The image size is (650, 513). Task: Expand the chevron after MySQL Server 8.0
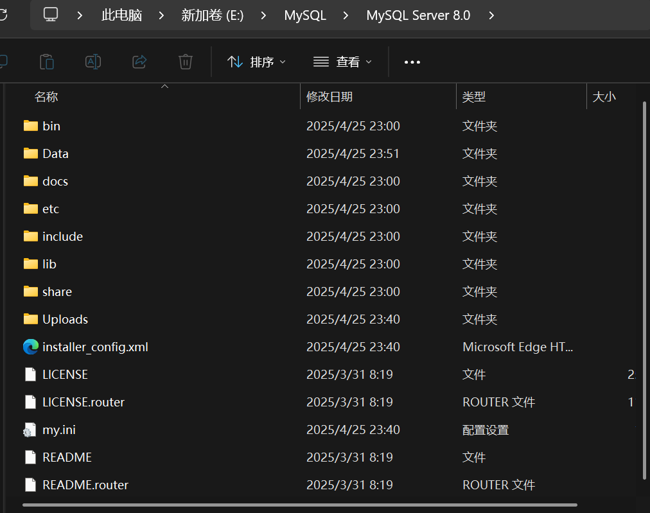[491, 15]
